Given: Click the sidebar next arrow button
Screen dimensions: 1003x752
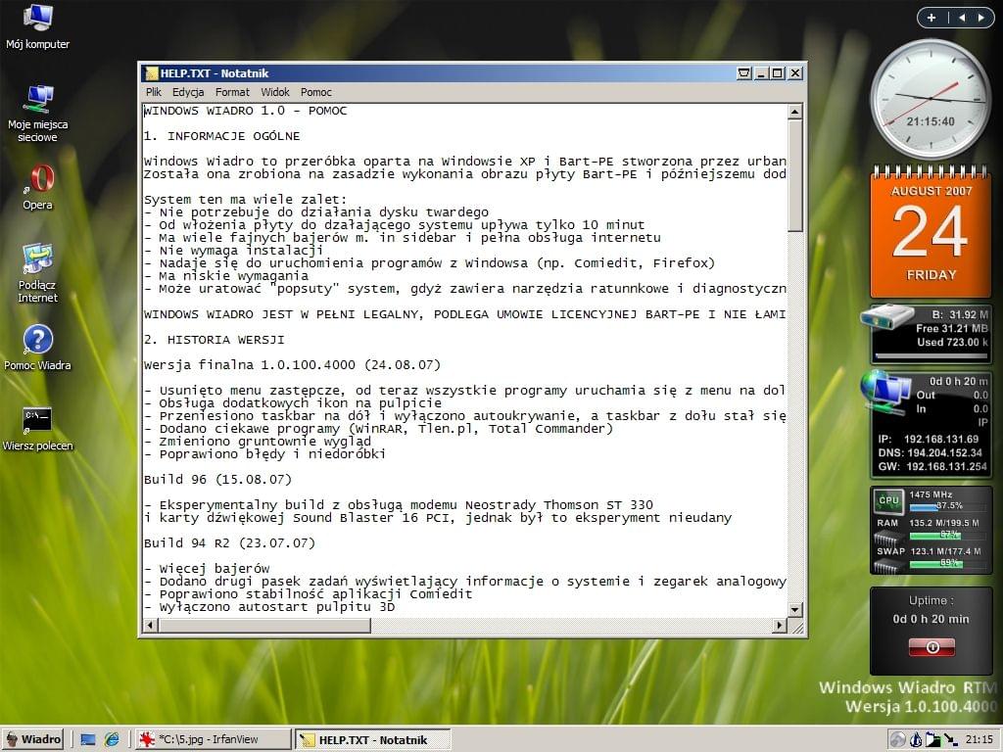Looking at the screenshot, I should pos(980,18).
